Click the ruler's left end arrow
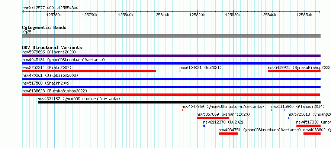331x148 pixels. click(23, 12)
